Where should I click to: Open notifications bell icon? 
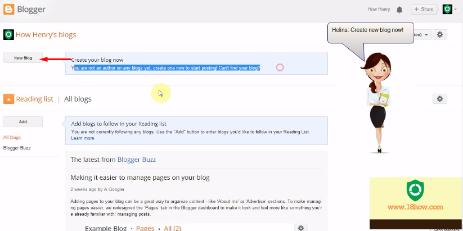tap(399, 10)
